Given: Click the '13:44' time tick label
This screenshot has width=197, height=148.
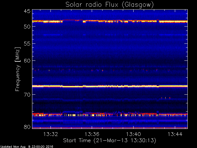Looking at the screenshot, I should pyautogui.click(x=175, y=134).
